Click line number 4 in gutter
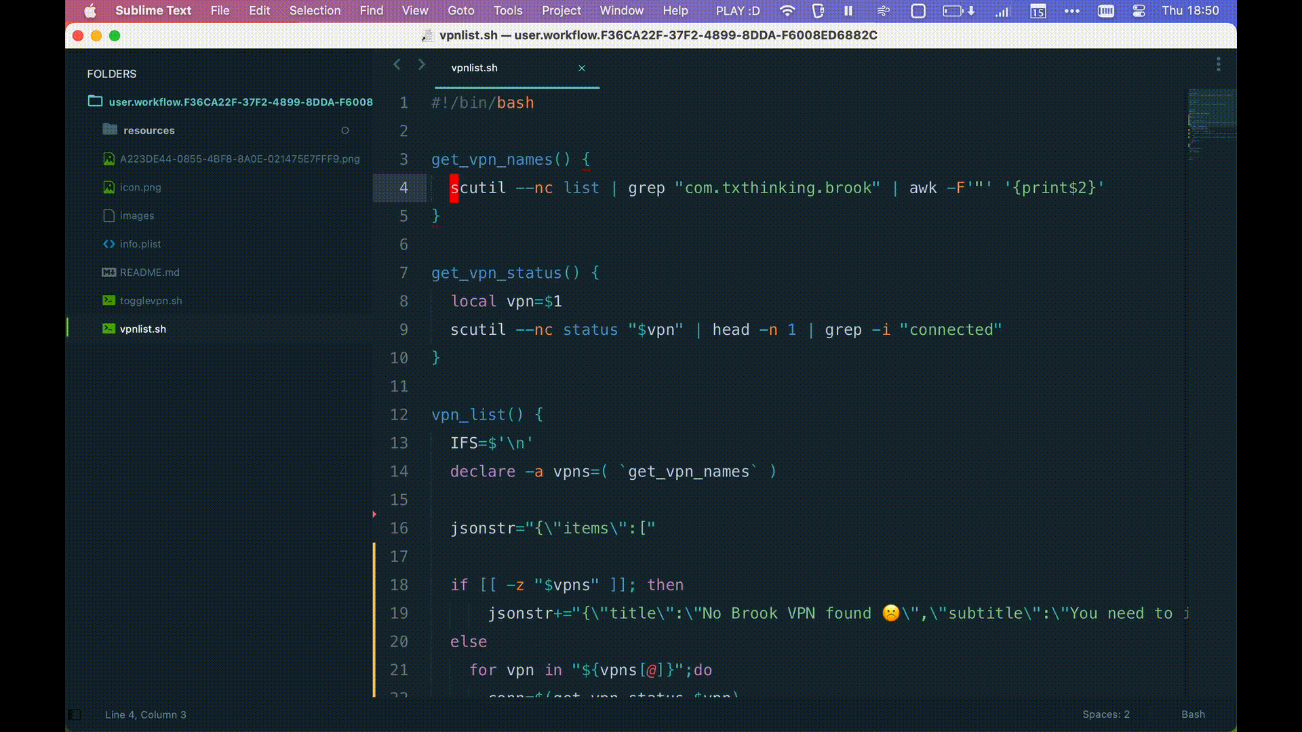Viewport: 1302px width, 732px height. [x=403, y=188]
